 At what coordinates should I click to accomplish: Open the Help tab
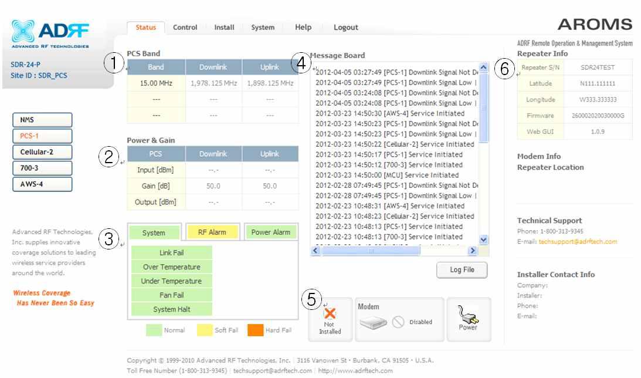(303, 28)
